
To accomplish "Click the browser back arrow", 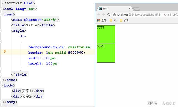I will click(x=98, y=15).
